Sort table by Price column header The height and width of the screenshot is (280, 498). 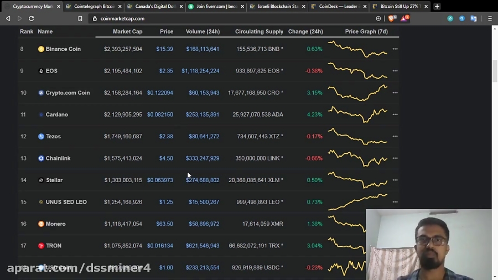167,32
